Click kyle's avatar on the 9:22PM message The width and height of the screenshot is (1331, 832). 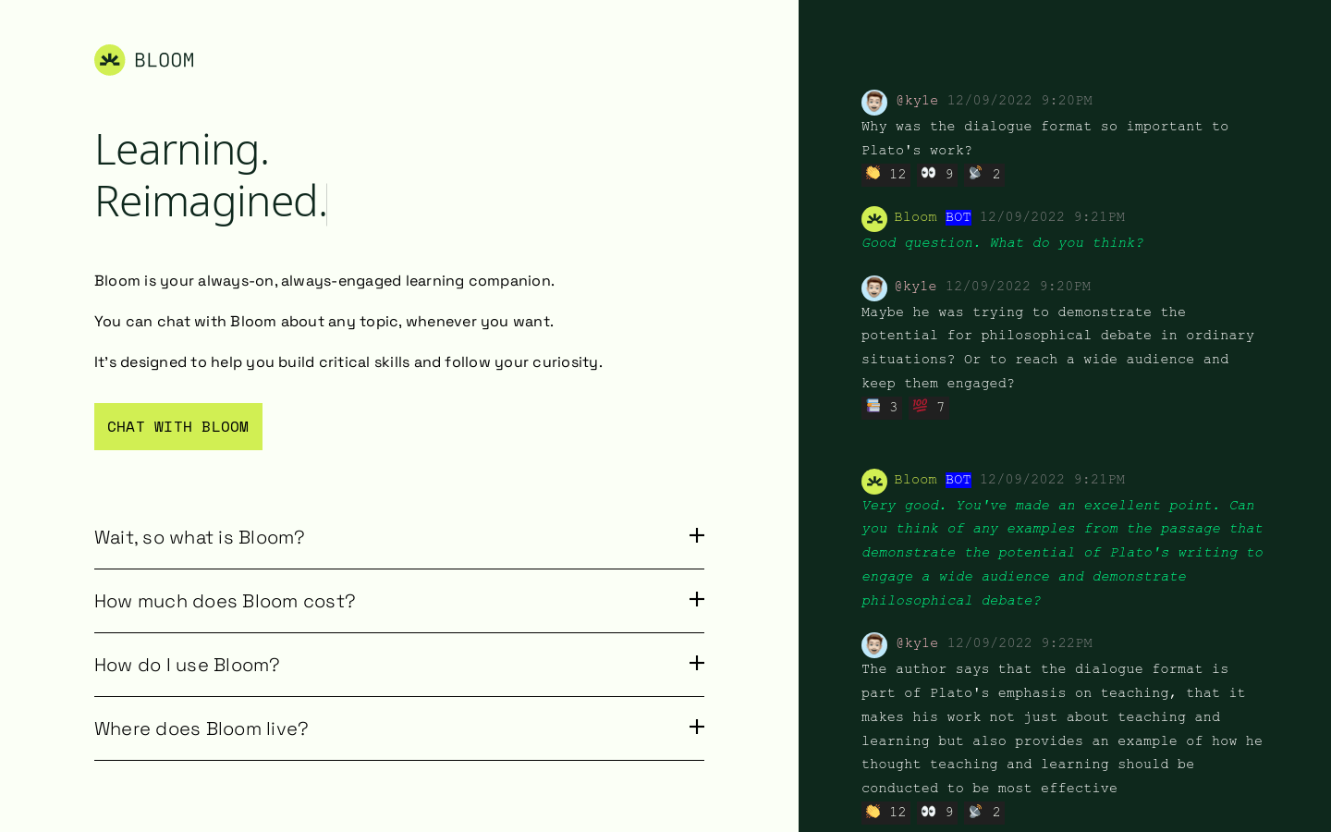[874, 644]
